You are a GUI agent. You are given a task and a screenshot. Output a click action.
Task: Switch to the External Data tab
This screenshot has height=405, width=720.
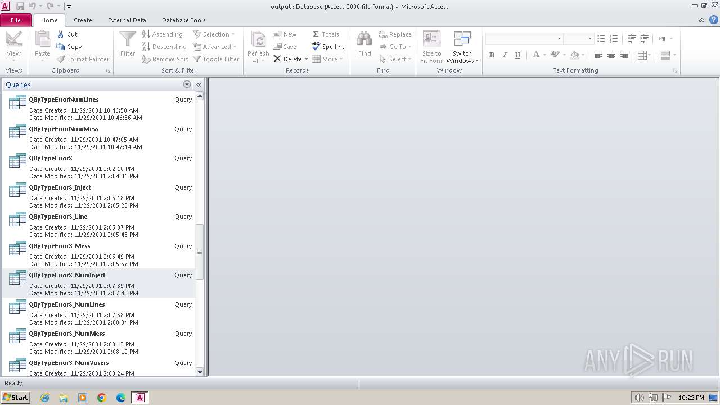(x=127, y=20)
